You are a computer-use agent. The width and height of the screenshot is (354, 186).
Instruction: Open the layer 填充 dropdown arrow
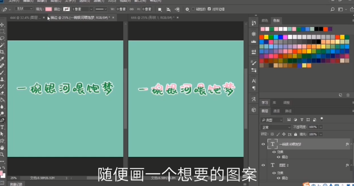(x=321, y=134)
